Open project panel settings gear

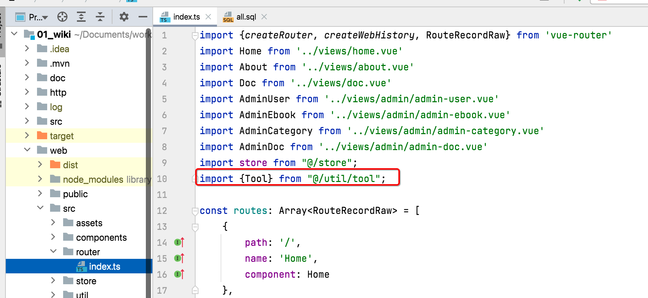click(124, 17)
